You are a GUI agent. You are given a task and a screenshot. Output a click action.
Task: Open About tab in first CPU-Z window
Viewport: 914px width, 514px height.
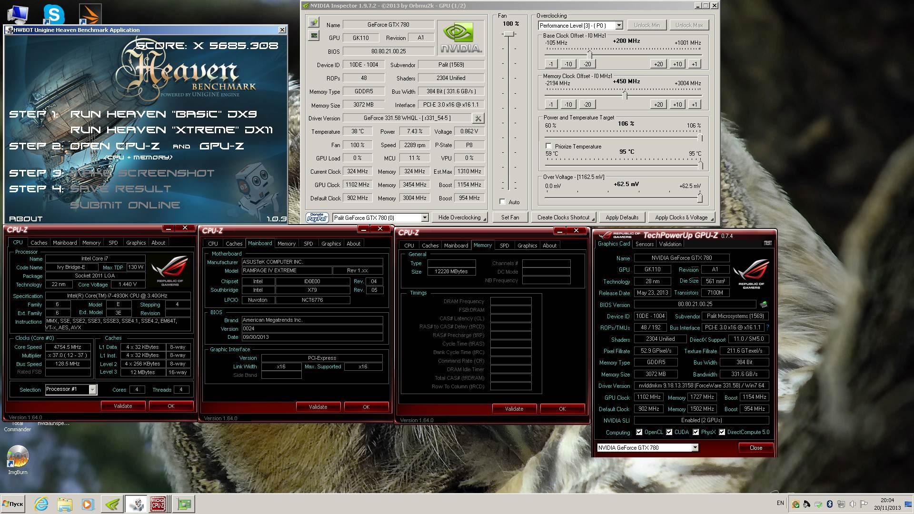pyautogui.click(x=159, y=243)
